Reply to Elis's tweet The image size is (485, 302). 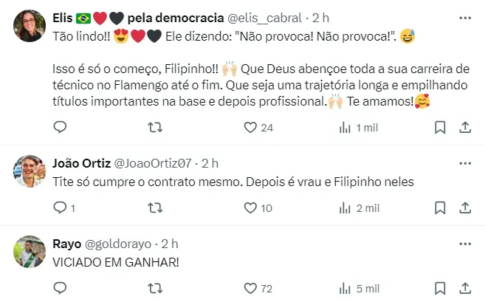pos(61,128)
